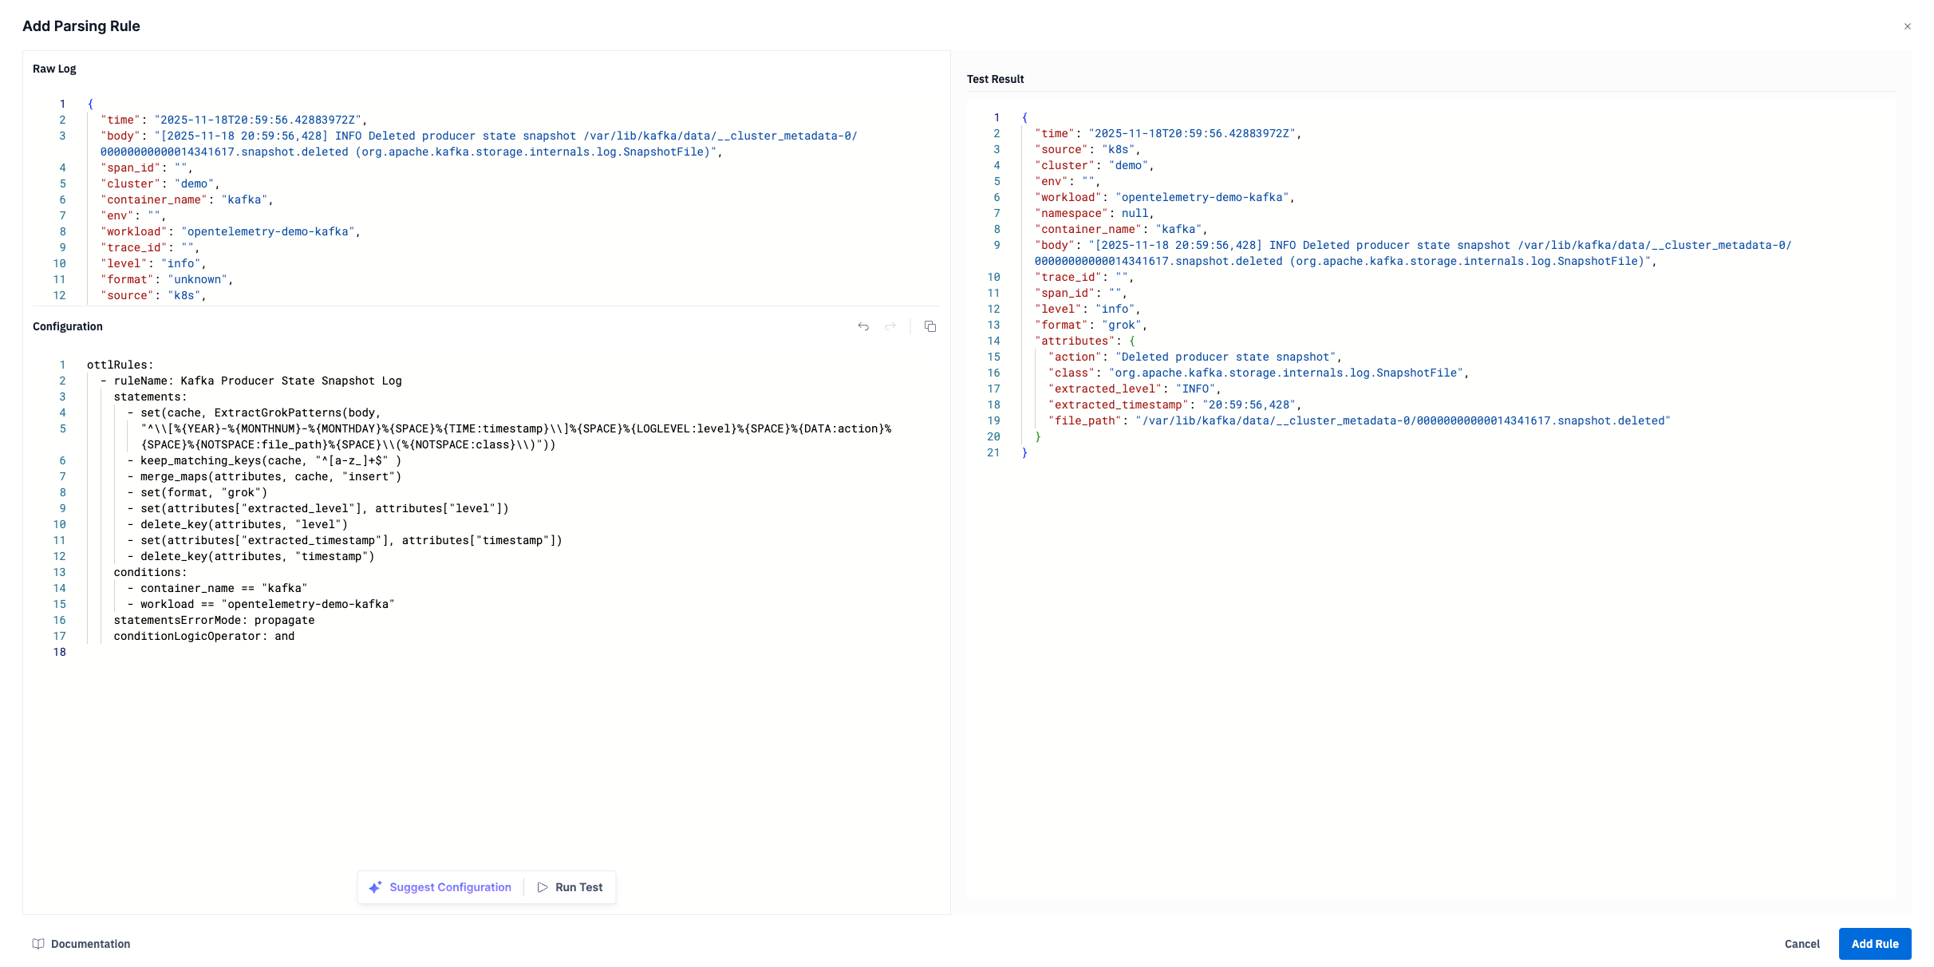Image resolution: width=1934 pixels, height=967 pixels.
Task: Click the conditionLogicOperator: and line
Action: click(203, 636)
